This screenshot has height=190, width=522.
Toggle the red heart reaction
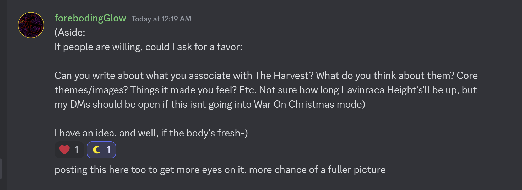tap(69, 150)
